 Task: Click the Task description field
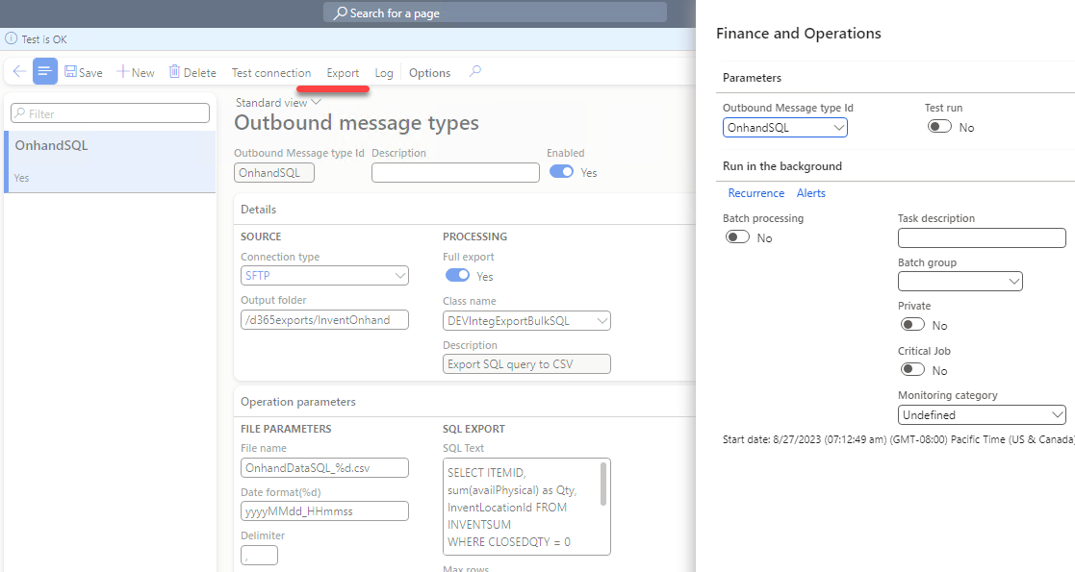click(982, 237)
